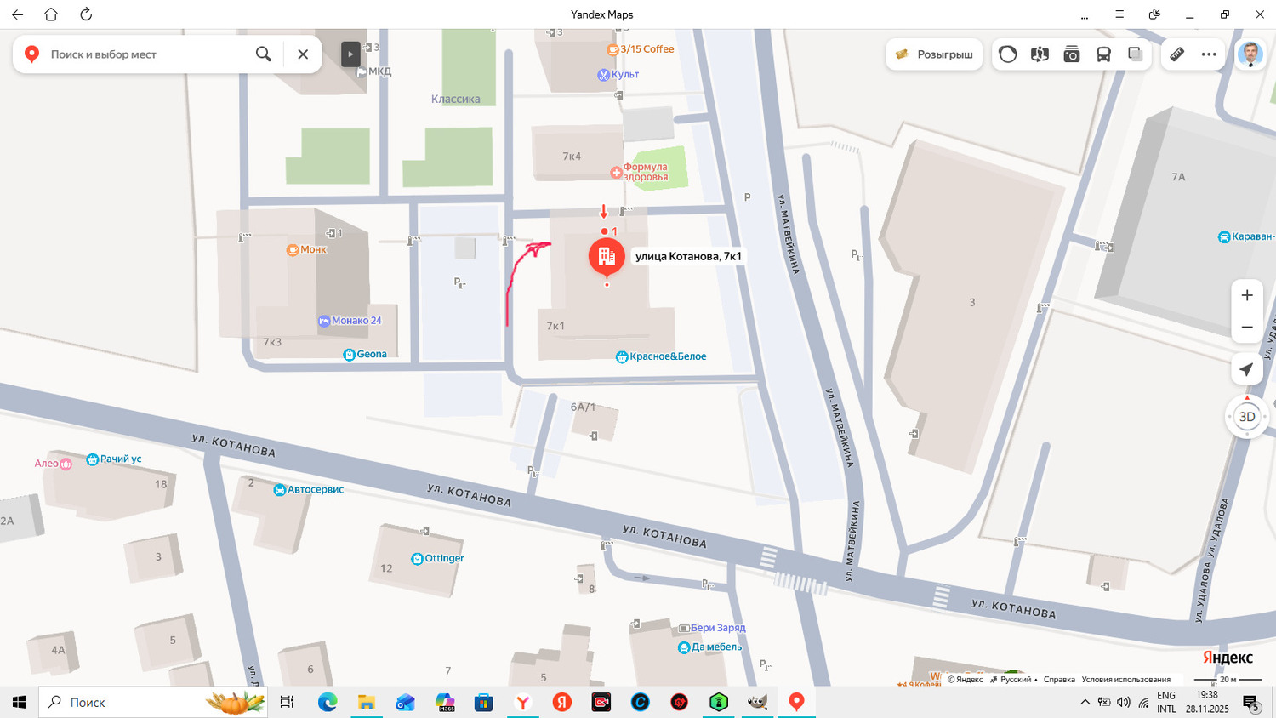Toggle the traffic layer icon
1276x718 pixels.
1008,54
